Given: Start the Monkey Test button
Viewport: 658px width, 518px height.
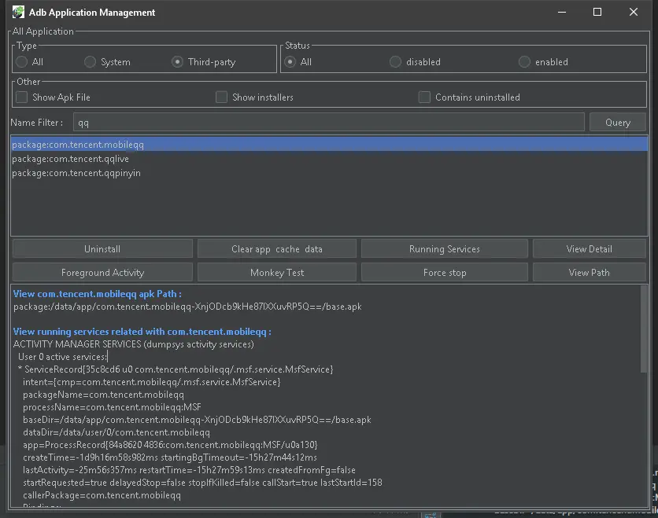Looking at the screenshot, I should point(277,273).
